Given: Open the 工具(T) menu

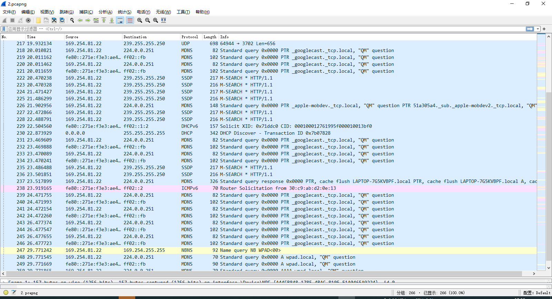Looking at the screenshot, I should coord(183,12).
